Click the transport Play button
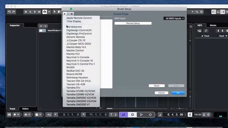Image resolution: width=228 pixels, height=128 pixels. click(141, 114)
